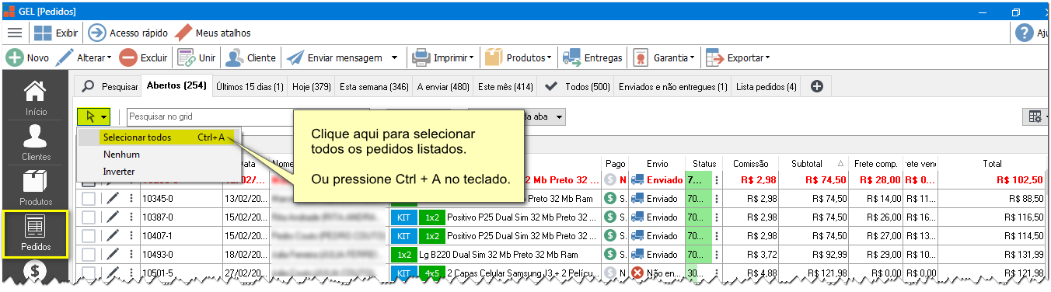
Task: Click edit pencil for order 10407-1
Action: point(113,236)
